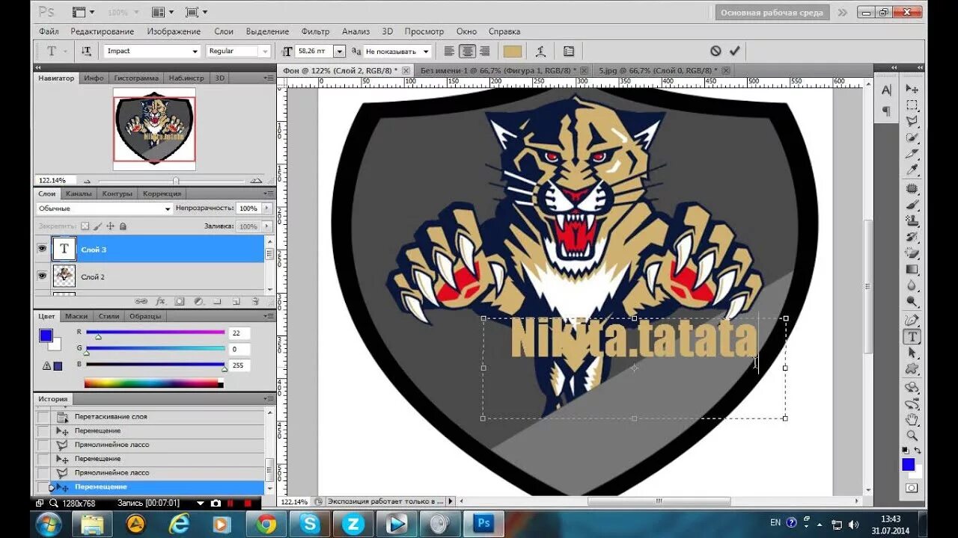The image size is (958, 538).
Task: Click the blue foreground color in toolbox
Action: pos(908,464)
